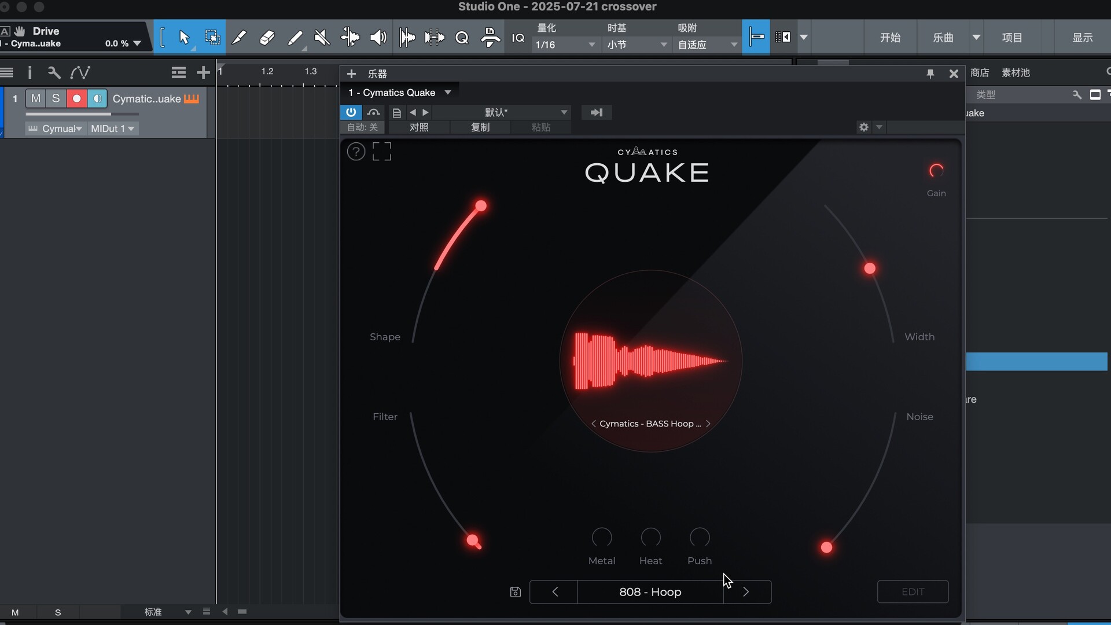
Task: Click the plugin preset file icon
Action: tap(396, 112)
